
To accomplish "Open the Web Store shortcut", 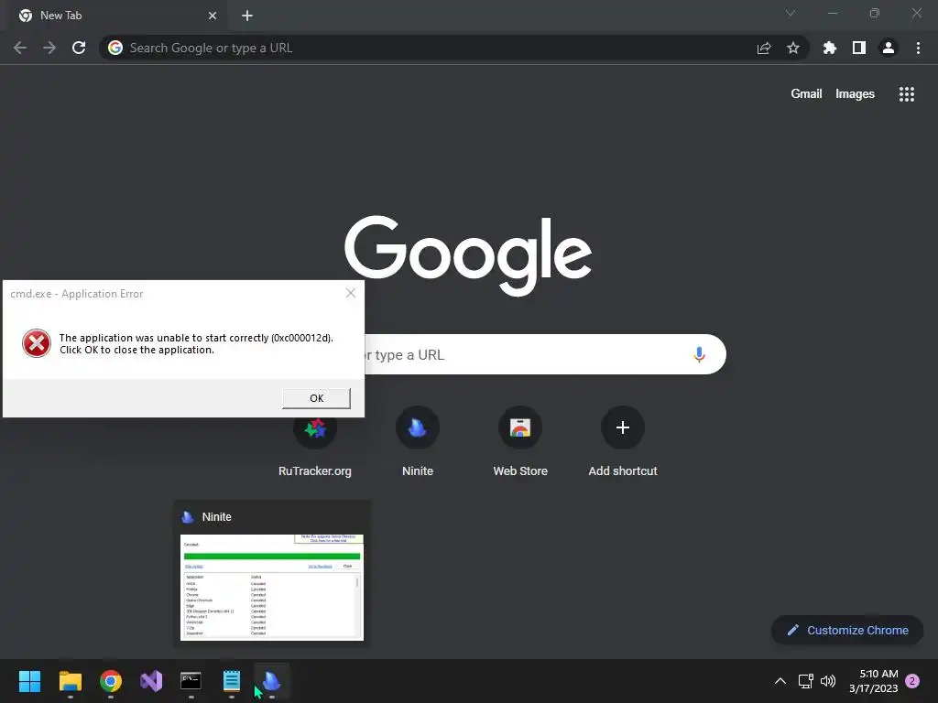I will [520, 442].
